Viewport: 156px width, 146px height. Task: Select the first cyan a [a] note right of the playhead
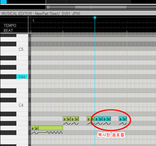[x=99, y=119]
